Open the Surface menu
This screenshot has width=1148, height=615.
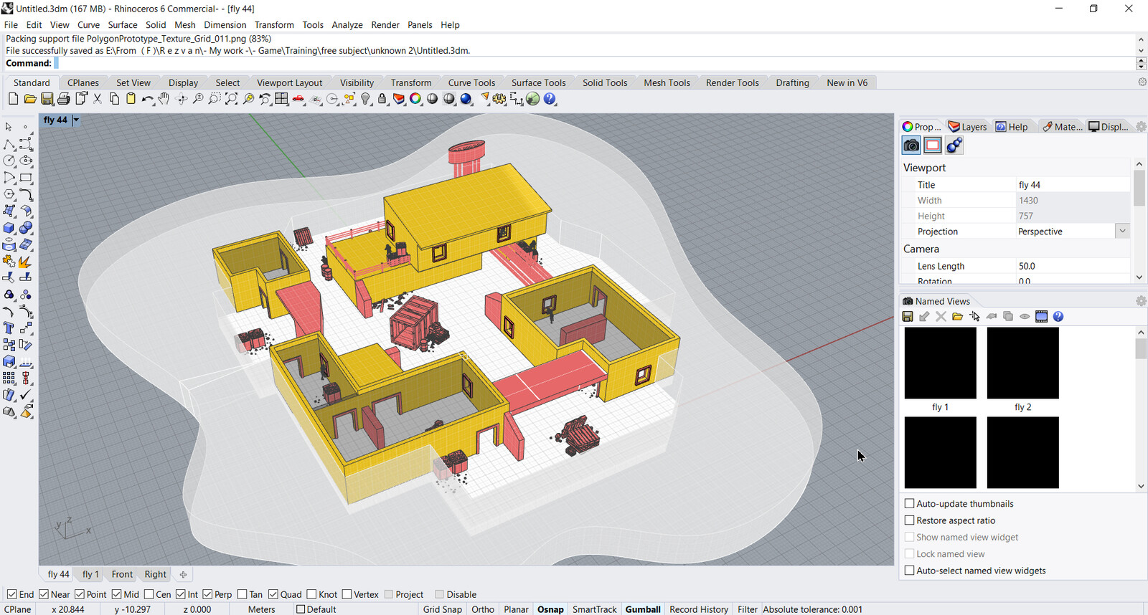coord(123,24)
